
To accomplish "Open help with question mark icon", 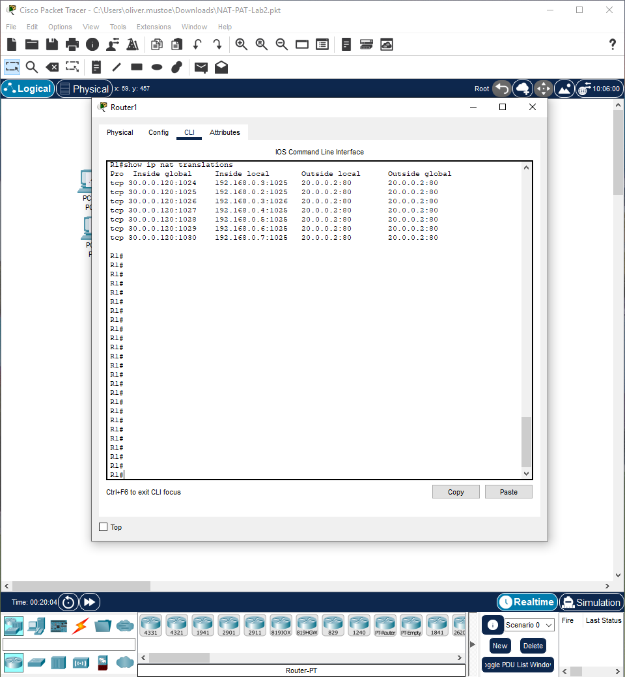I will pyautogui.click(x=612, y=44).
